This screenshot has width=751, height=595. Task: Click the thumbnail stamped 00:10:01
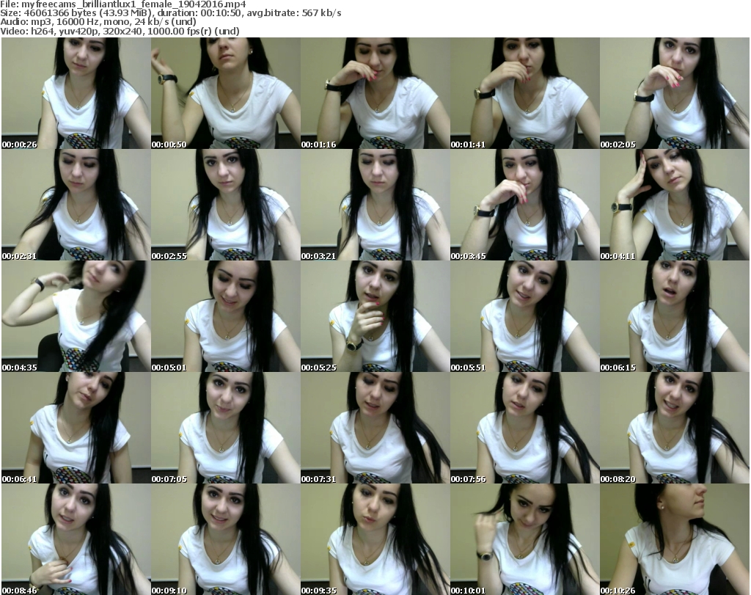click(524, 539)
